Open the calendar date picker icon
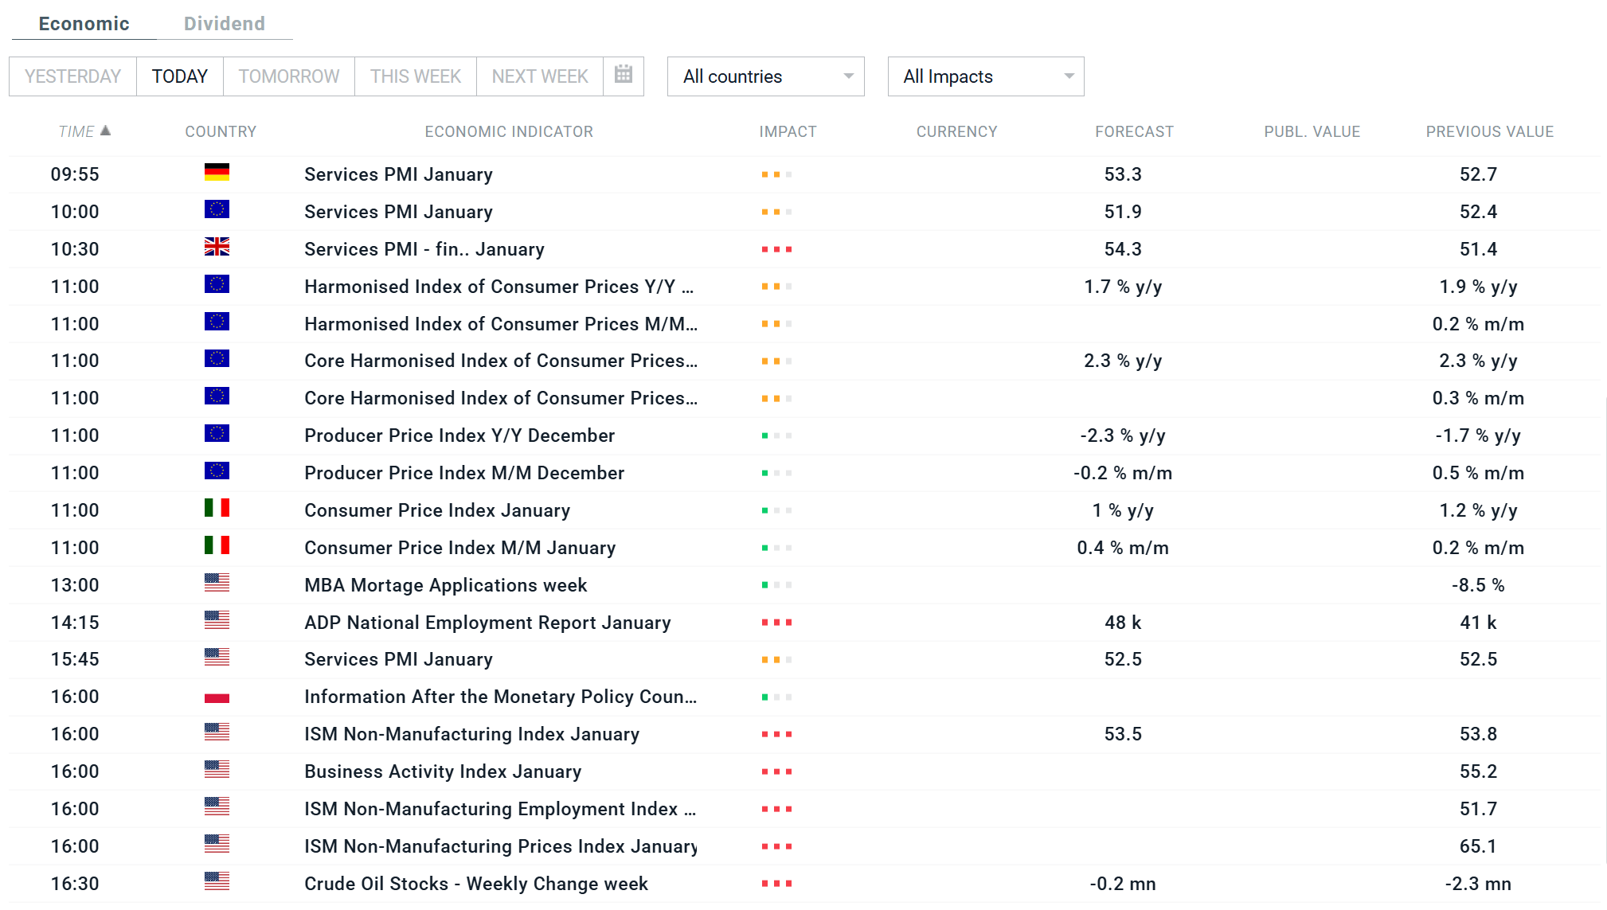The height and width of the screenshot is (910, 1607). coord(623,76)
